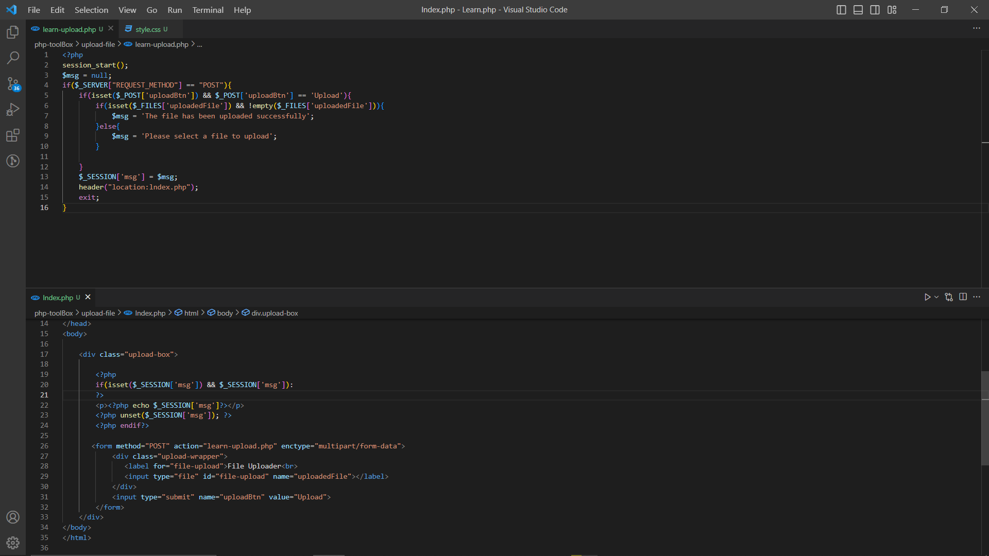
Task: Open html symbol in lower breadcrumb
Action: 191,313
